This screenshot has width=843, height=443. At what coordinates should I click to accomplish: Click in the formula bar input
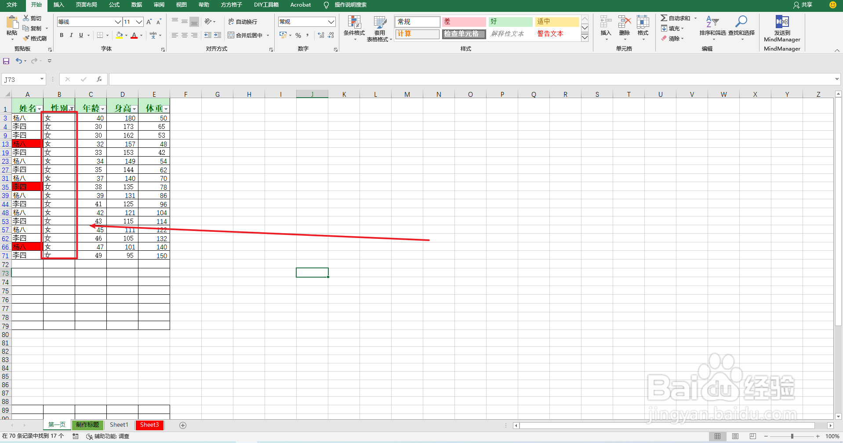(472, 79)
